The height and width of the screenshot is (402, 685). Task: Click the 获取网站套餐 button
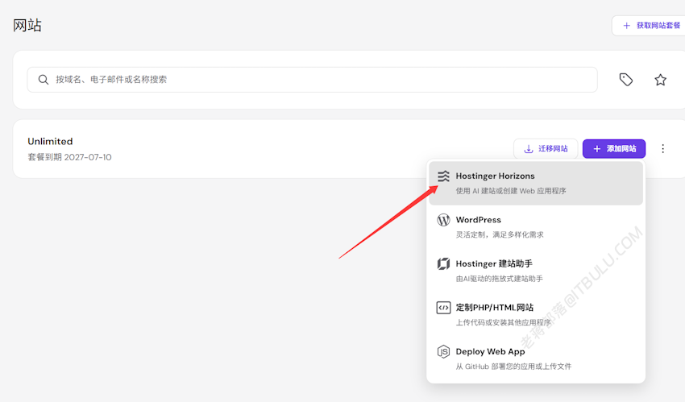(648, 26)
